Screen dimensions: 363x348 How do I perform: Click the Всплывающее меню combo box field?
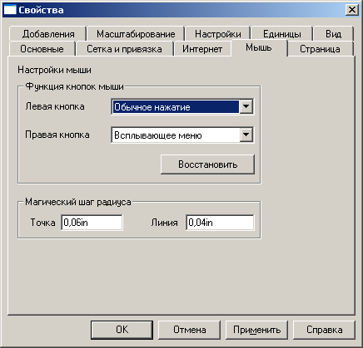pyautogui.click(x=182, y=135)
